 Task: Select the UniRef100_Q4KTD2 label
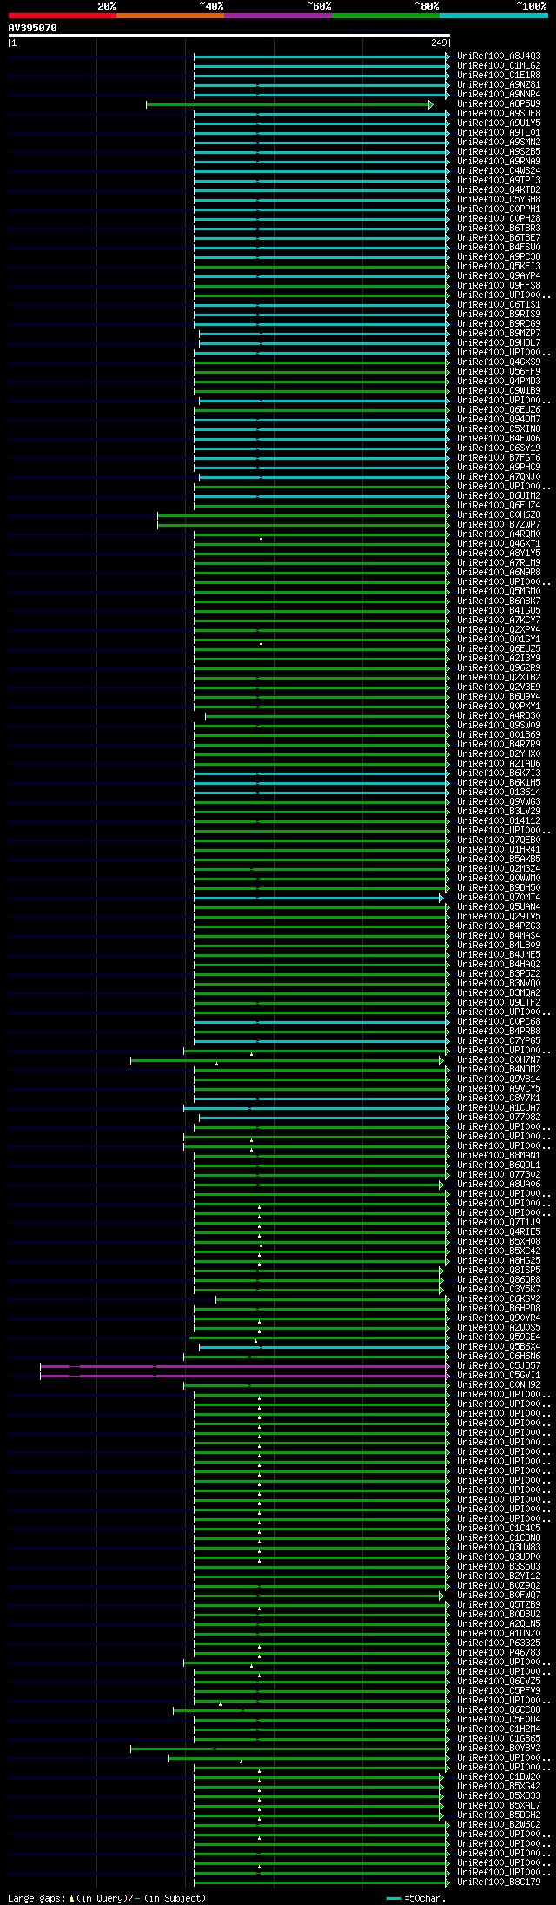(x=499, y=189)
